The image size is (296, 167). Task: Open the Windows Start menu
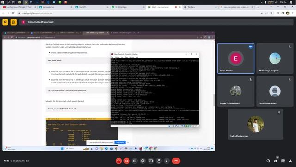point(3,2)
